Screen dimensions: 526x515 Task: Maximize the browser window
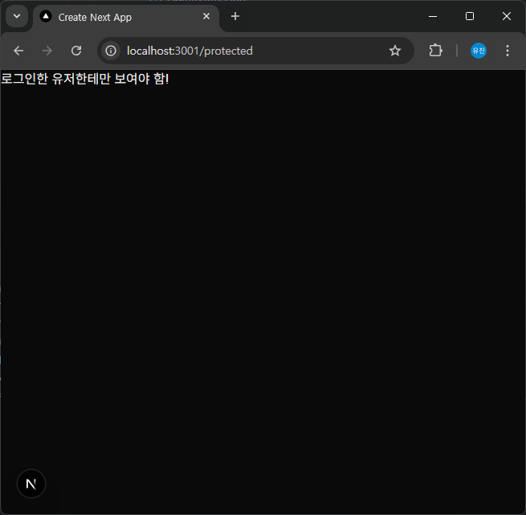tap(470, 16)
